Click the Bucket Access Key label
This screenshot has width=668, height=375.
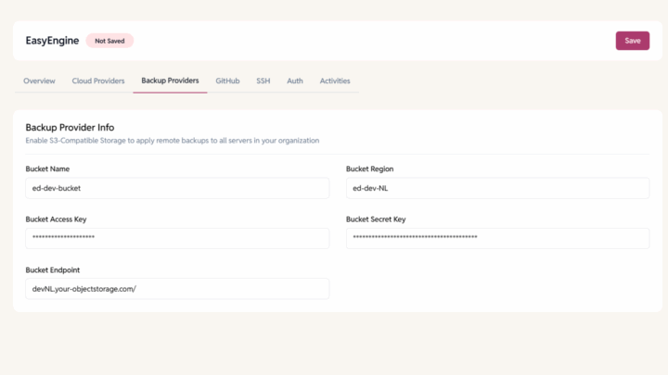coord(56,219)
